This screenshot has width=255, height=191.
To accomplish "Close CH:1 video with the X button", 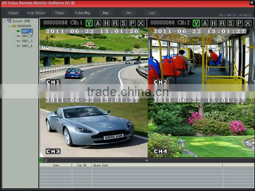I will [x=141, y=23].
